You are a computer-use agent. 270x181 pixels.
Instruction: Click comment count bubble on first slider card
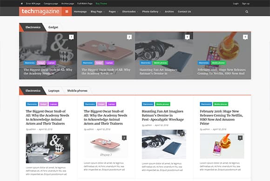click(71, 37)
